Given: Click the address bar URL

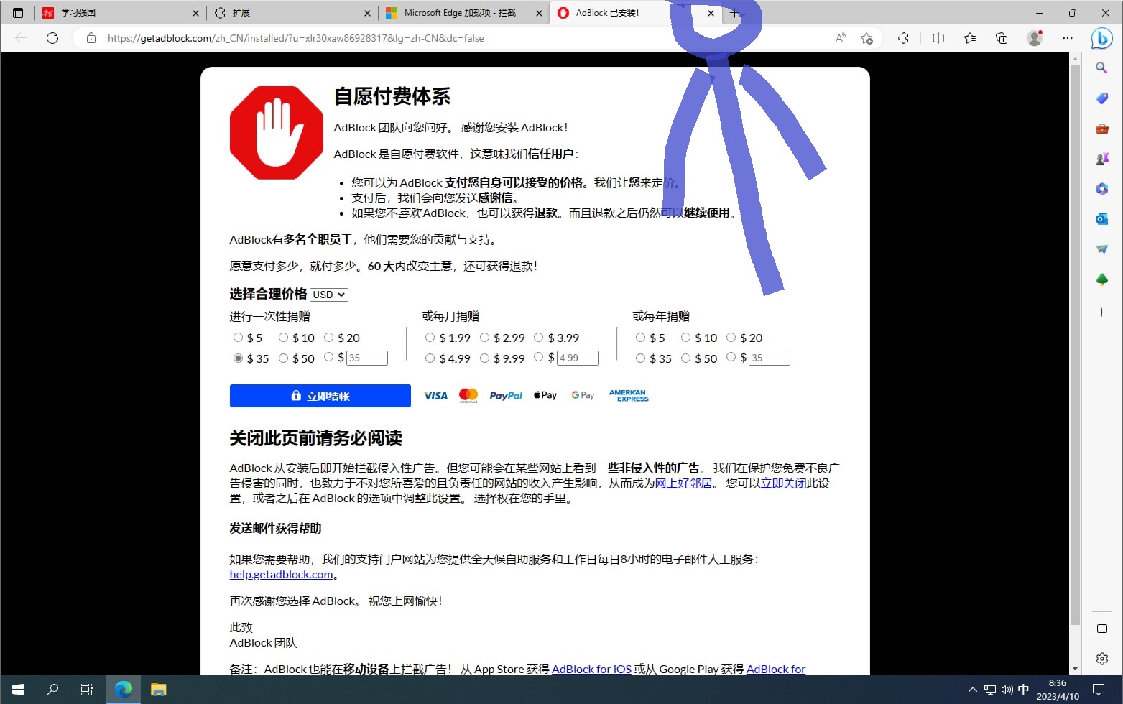Looking at the screenshot, I should tap(295, 38).
